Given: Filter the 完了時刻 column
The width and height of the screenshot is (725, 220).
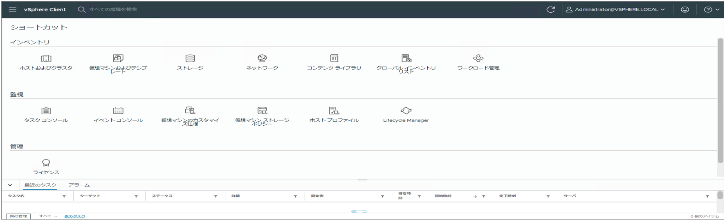Looking at the screenshot, I should (548, 196).
